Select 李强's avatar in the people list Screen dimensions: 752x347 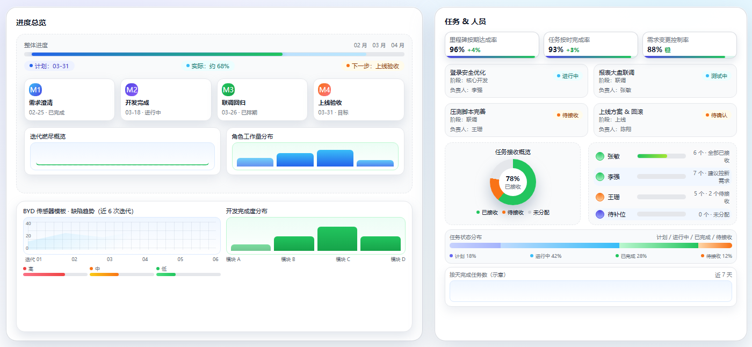(600, 177)
